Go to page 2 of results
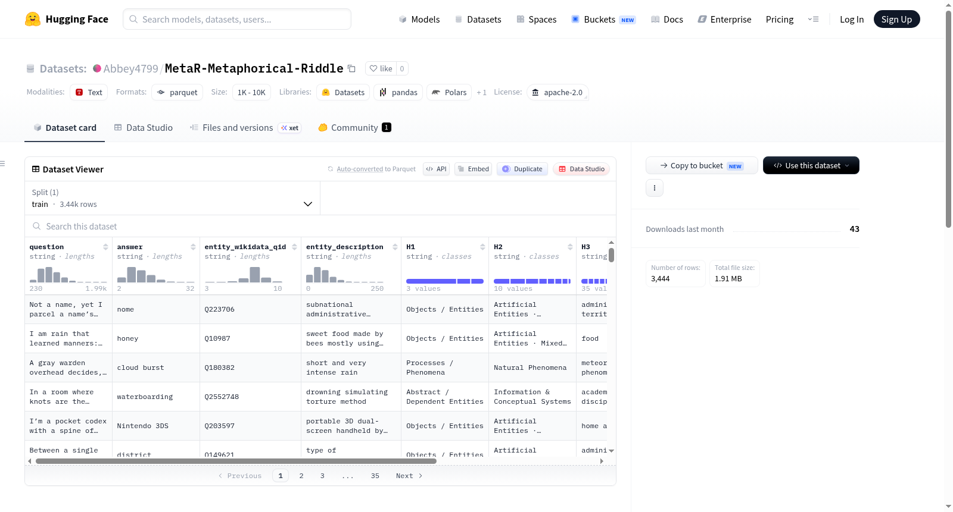This screenshot has height=512, width=953. 301,476
